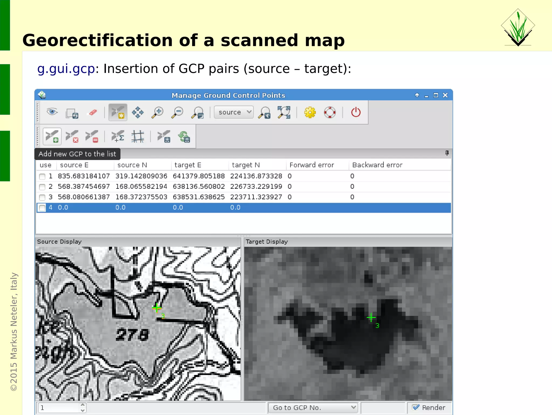Click the Re-render map icon
The height and width of the screenshot is (415, 552).
pyautogui.click(x=72, y=113)
